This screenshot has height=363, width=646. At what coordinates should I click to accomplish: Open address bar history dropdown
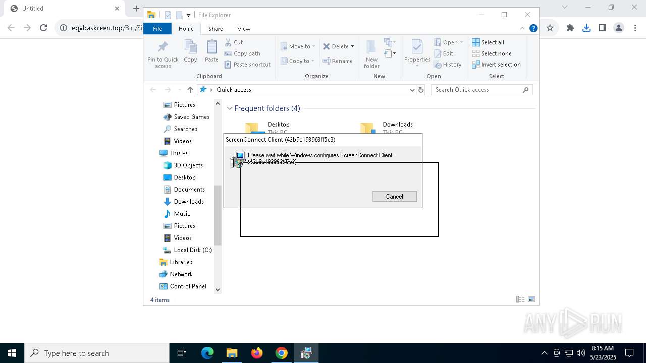pos(412,90)
